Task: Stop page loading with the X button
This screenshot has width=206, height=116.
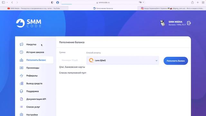Action: click(x=143, y=2)
